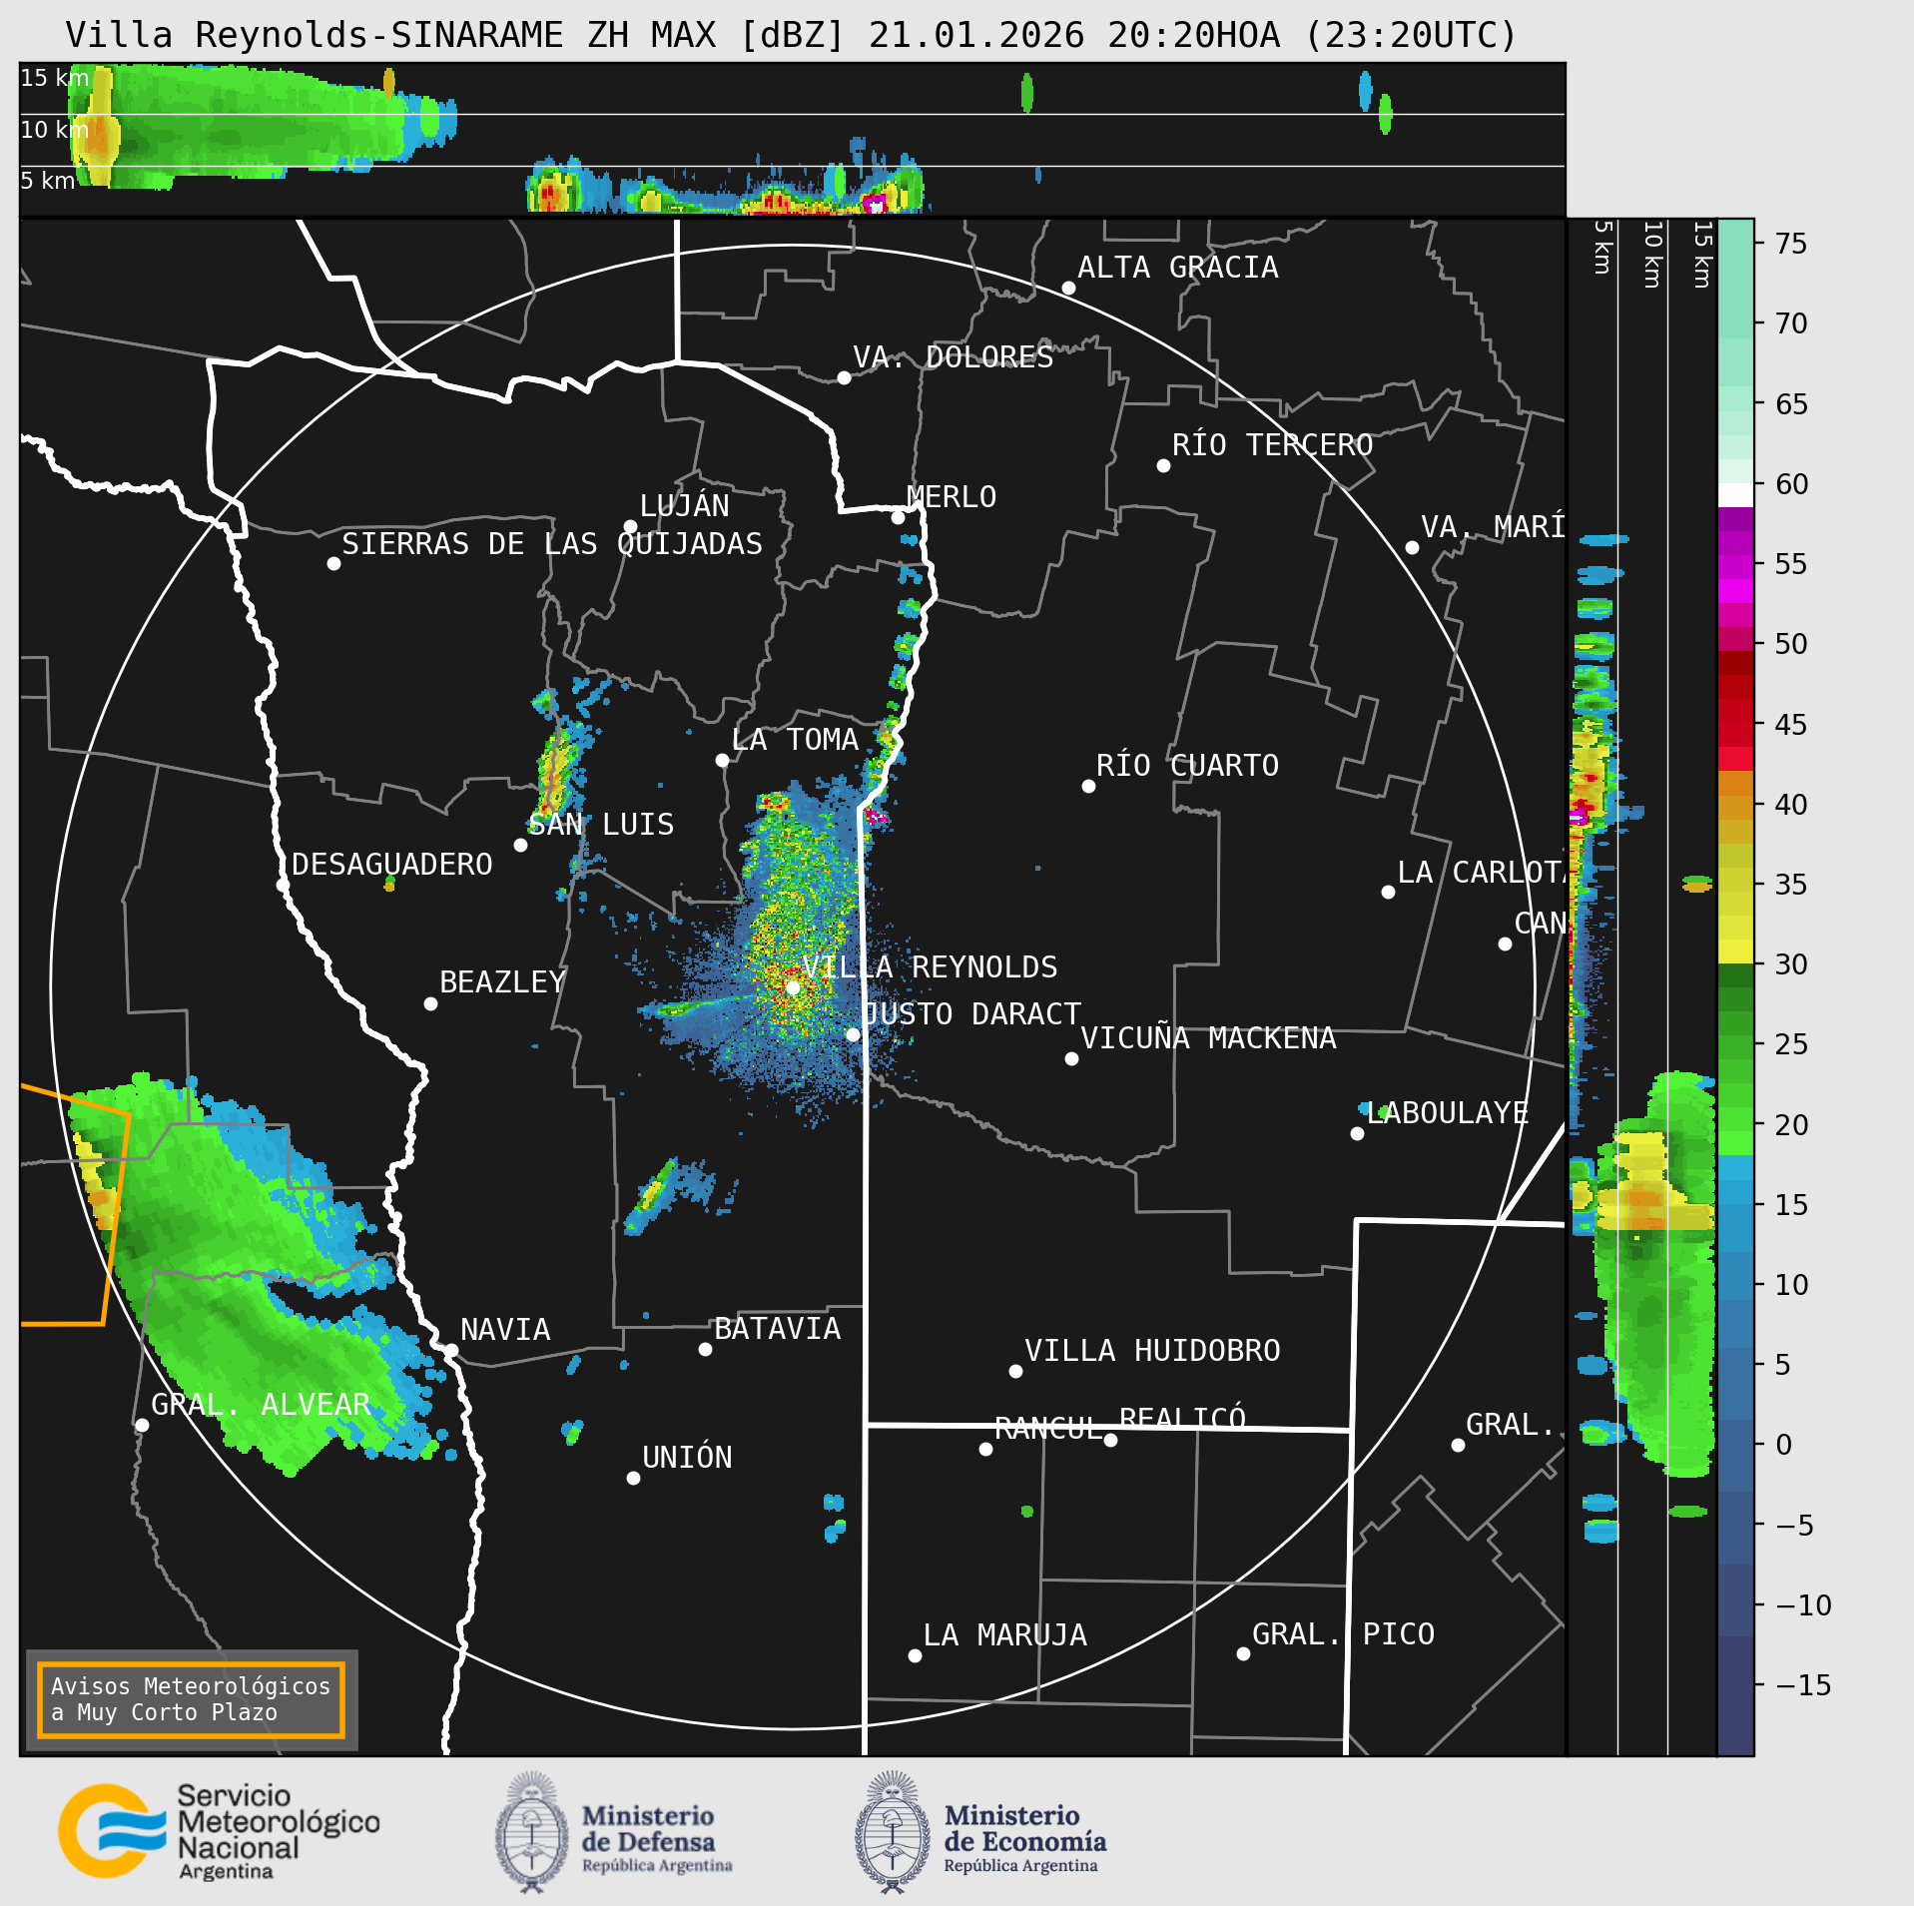The height and width of the screenshot is (1906, 1914).
Task: Click the "GRAL. ALVEAR" map label
Action: [x=261, y=1404]
